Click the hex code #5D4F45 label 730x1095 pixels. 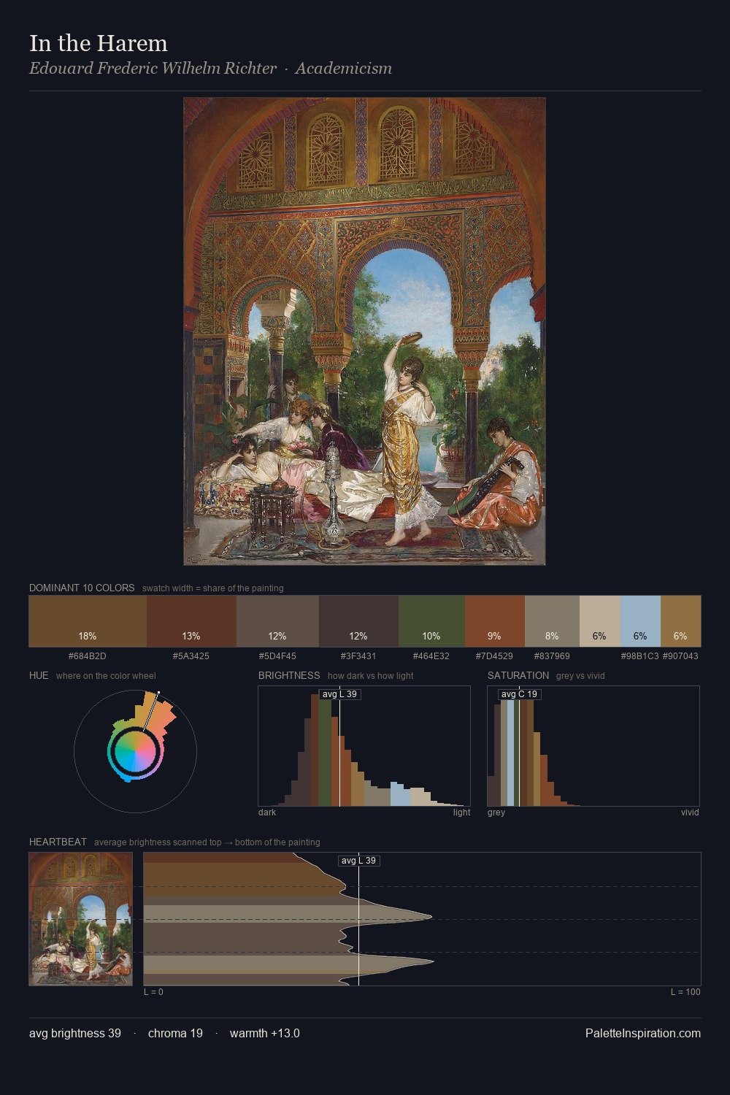pyautogui.click(x=277, y=656)
